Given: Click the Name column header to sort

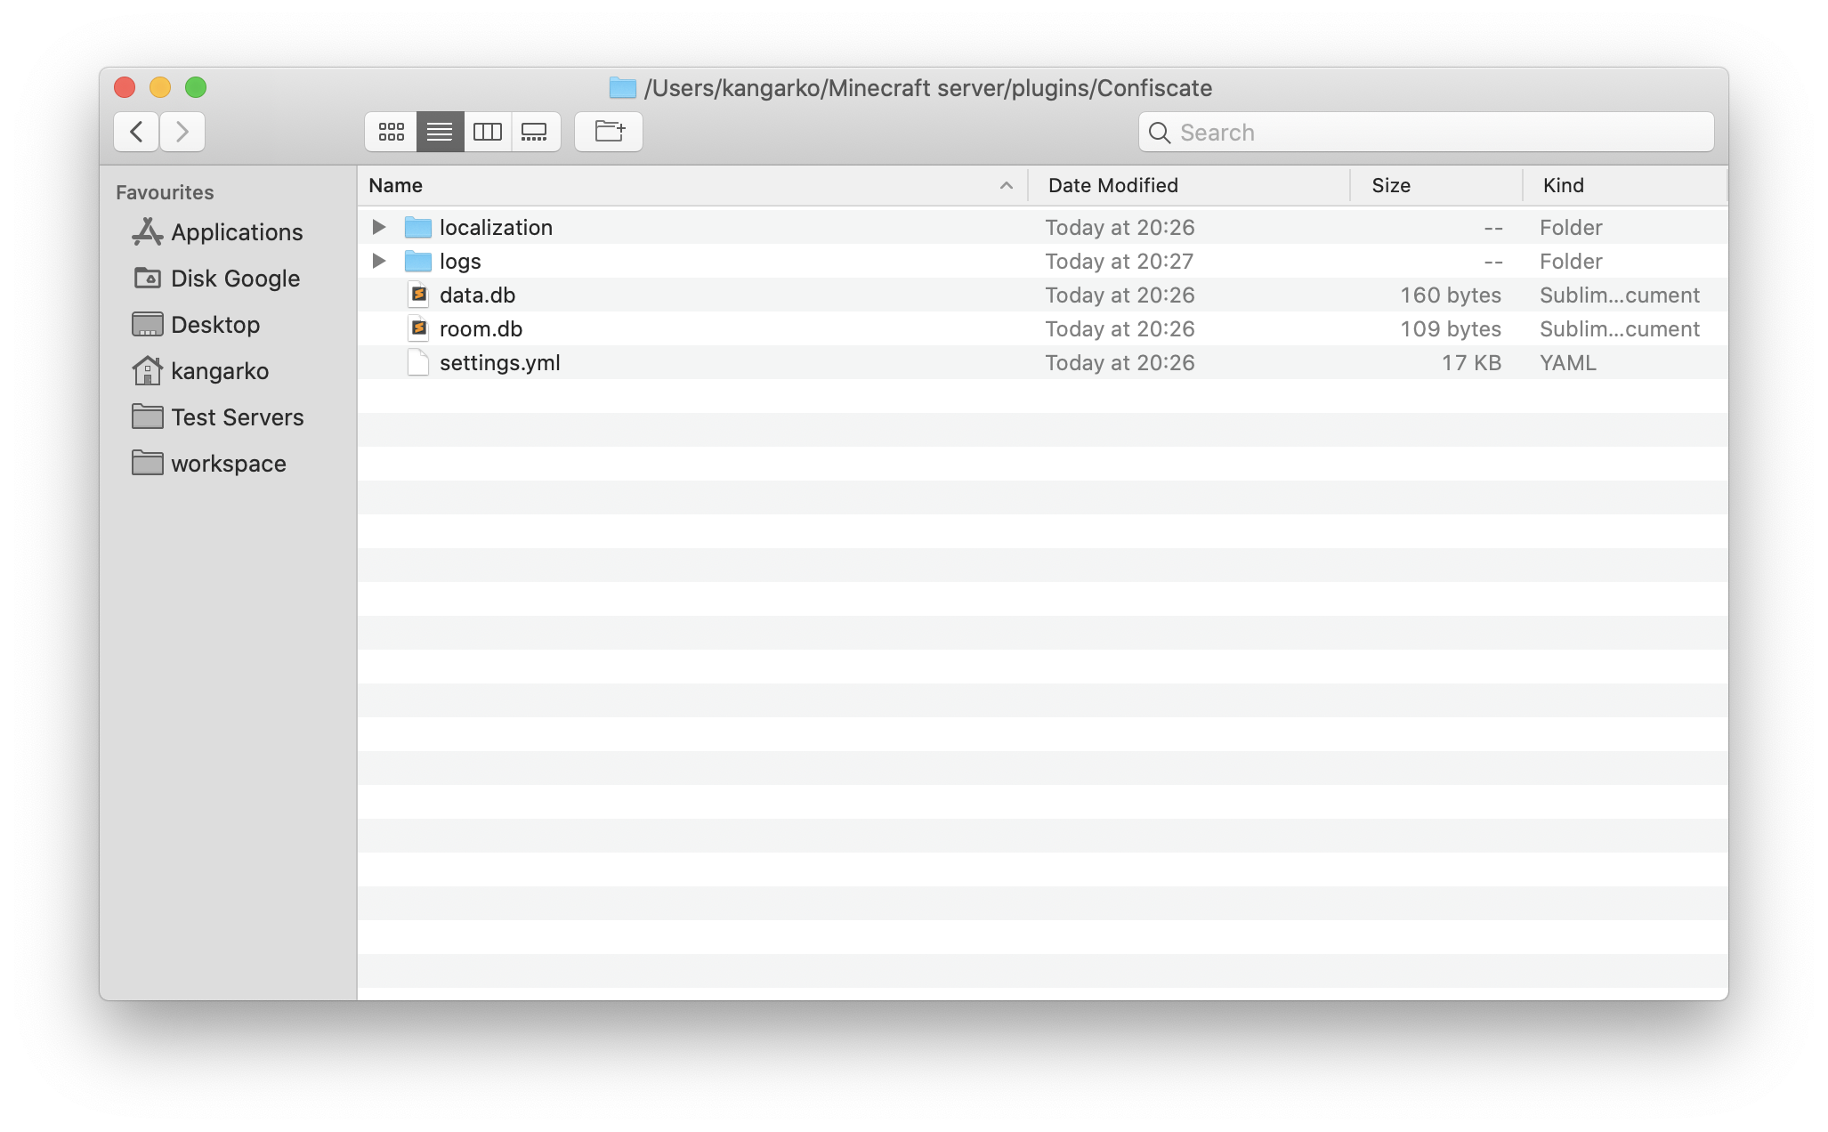Looking at the screenshot, I should pyautogui.click(x=394, y=184).
